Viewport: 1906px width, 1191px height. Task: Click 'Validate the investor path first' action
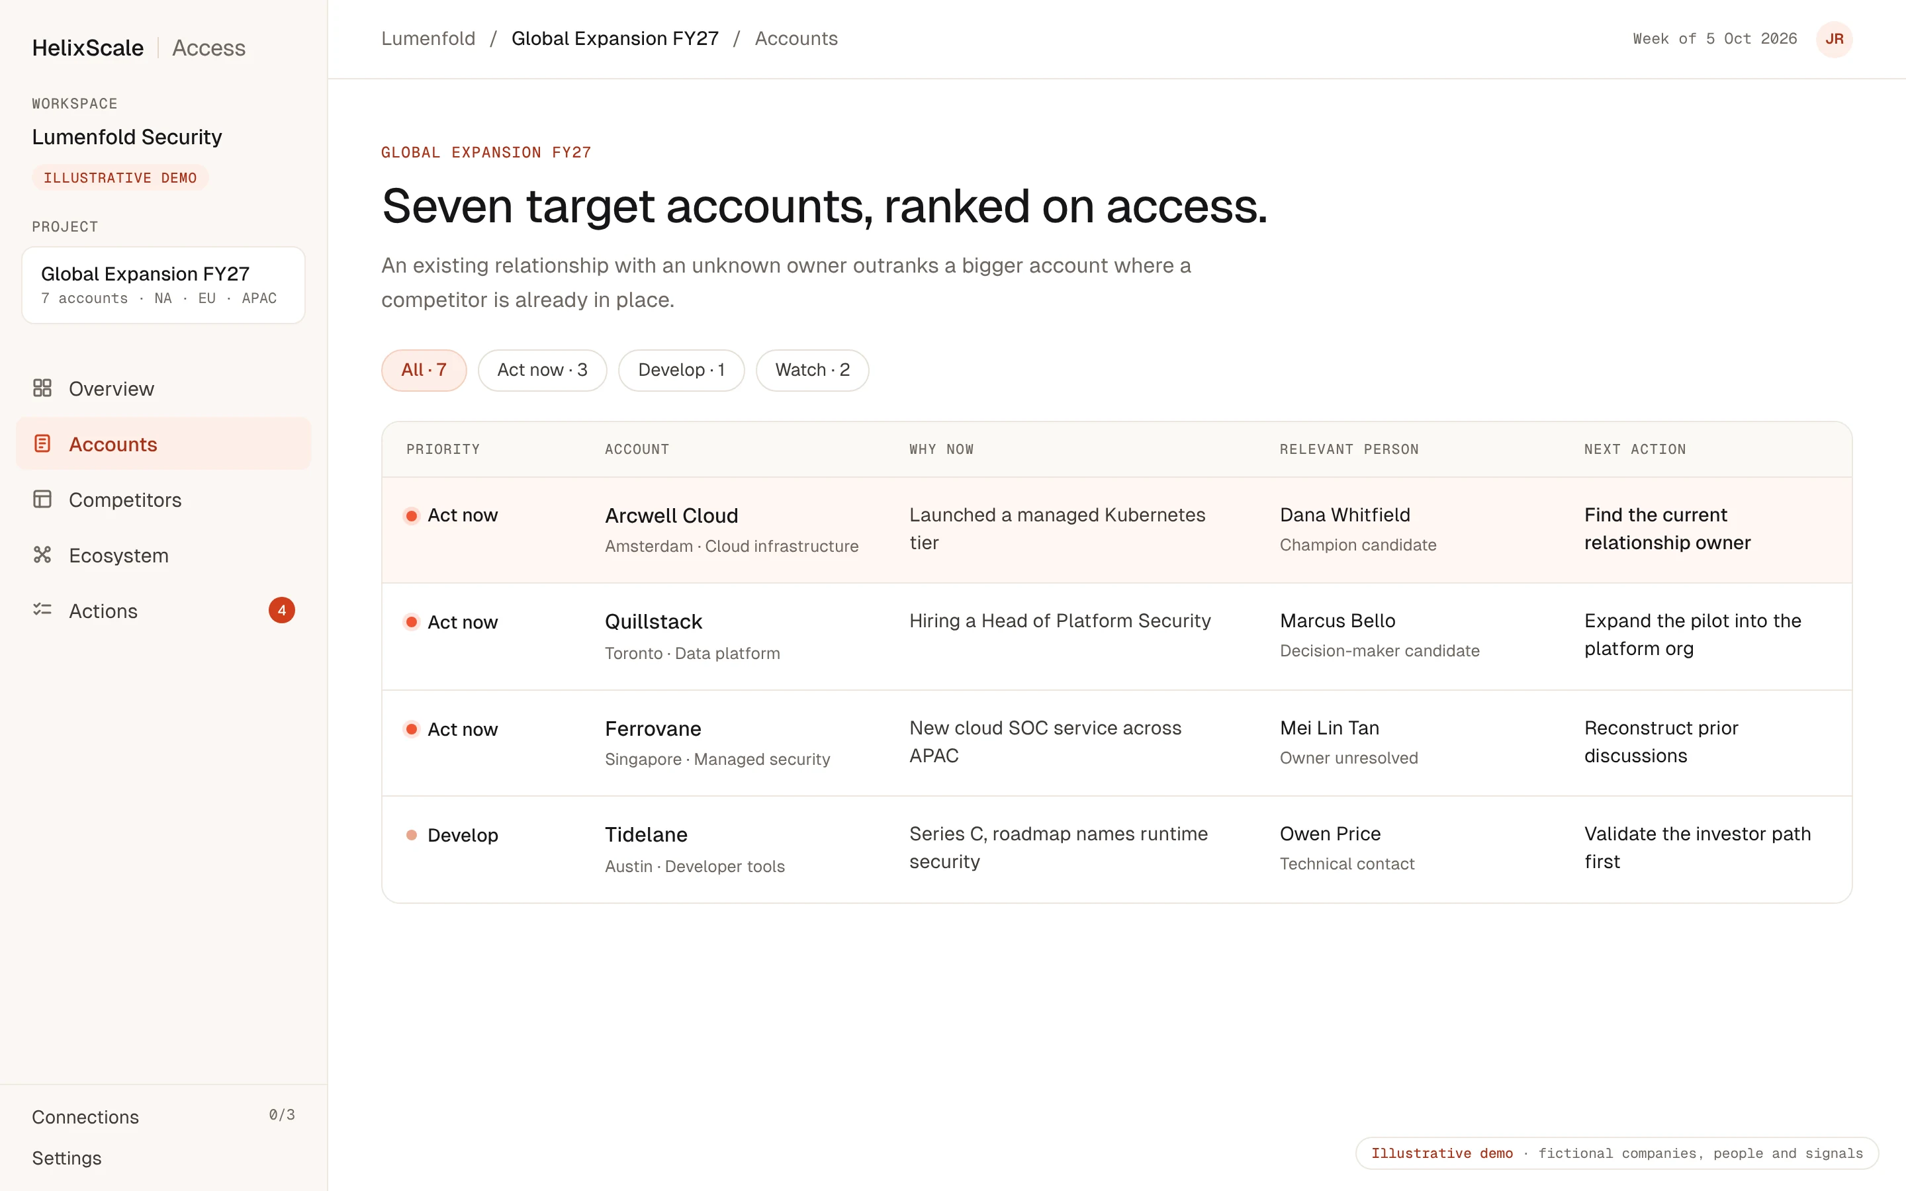pos(1698,848)
